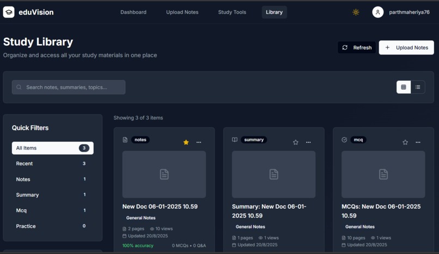The height and width of the screenshot is (254, 439).
Task: Switch to the Study Tools tab
Action: point(232,12)
